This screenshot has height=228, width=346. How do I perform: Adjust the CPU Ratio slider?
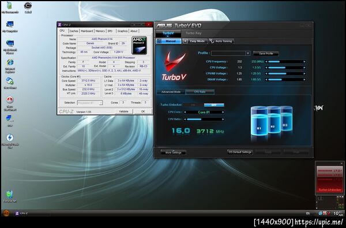coord(204,119)
